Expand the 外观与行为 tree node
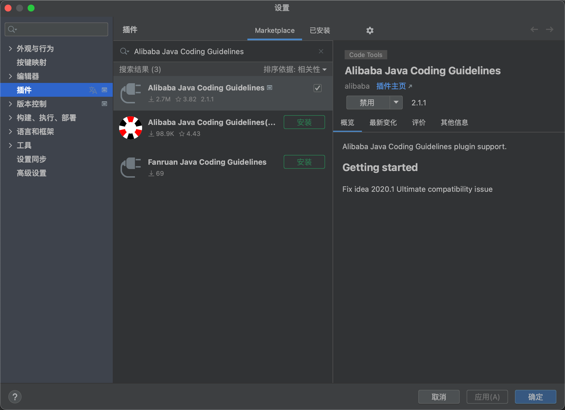 tap(10, 49)
